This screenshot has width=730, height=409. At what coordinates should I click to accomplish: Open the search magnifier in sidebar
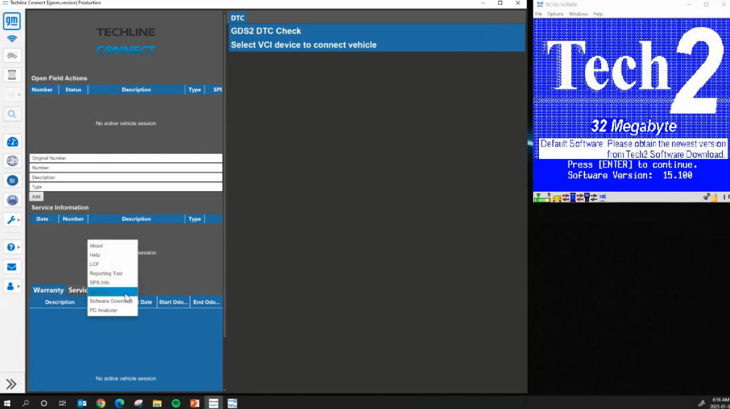coord(12,114)
